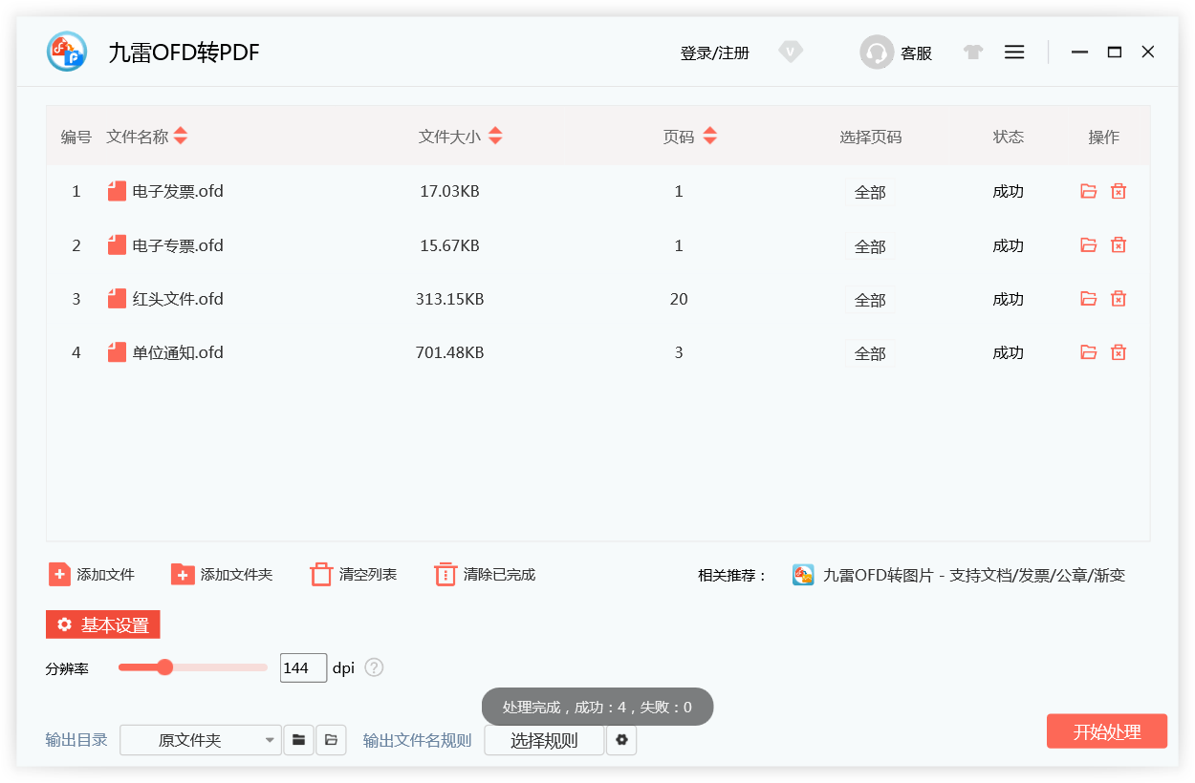Viewport: 1195px width, 783px height.
Task: Click the 九雷OFD转PDF app logo
Action: tap(67, 52)
